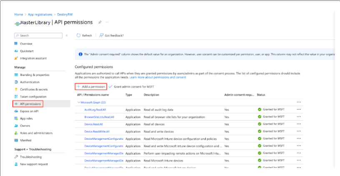Collapse the sidebar with the double chevron

pos(67,35)
